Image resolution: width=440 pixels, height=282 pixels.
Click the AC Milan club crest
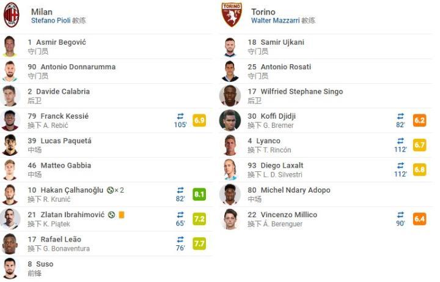pyautogui.click(x=12, y=15)
